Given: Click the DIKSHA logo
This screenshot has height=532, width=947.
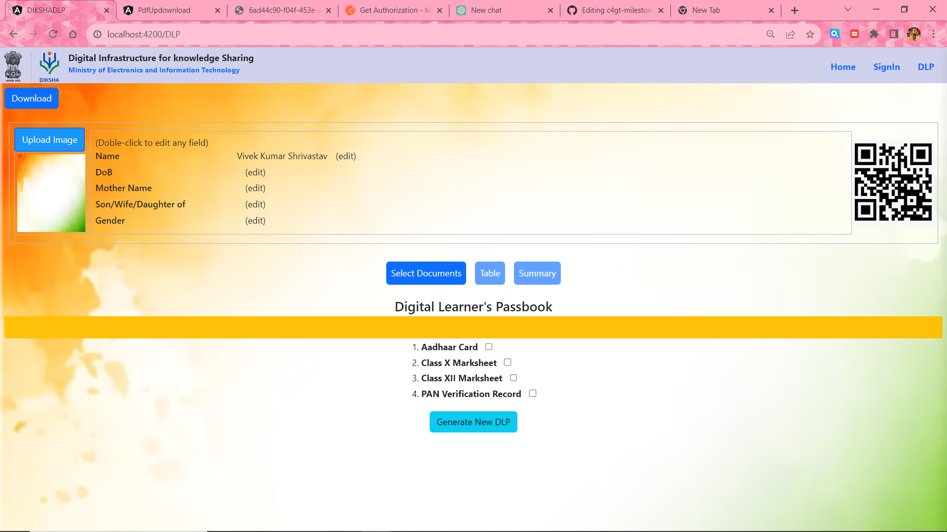Looking at the screenshot, I should (49, 66).
